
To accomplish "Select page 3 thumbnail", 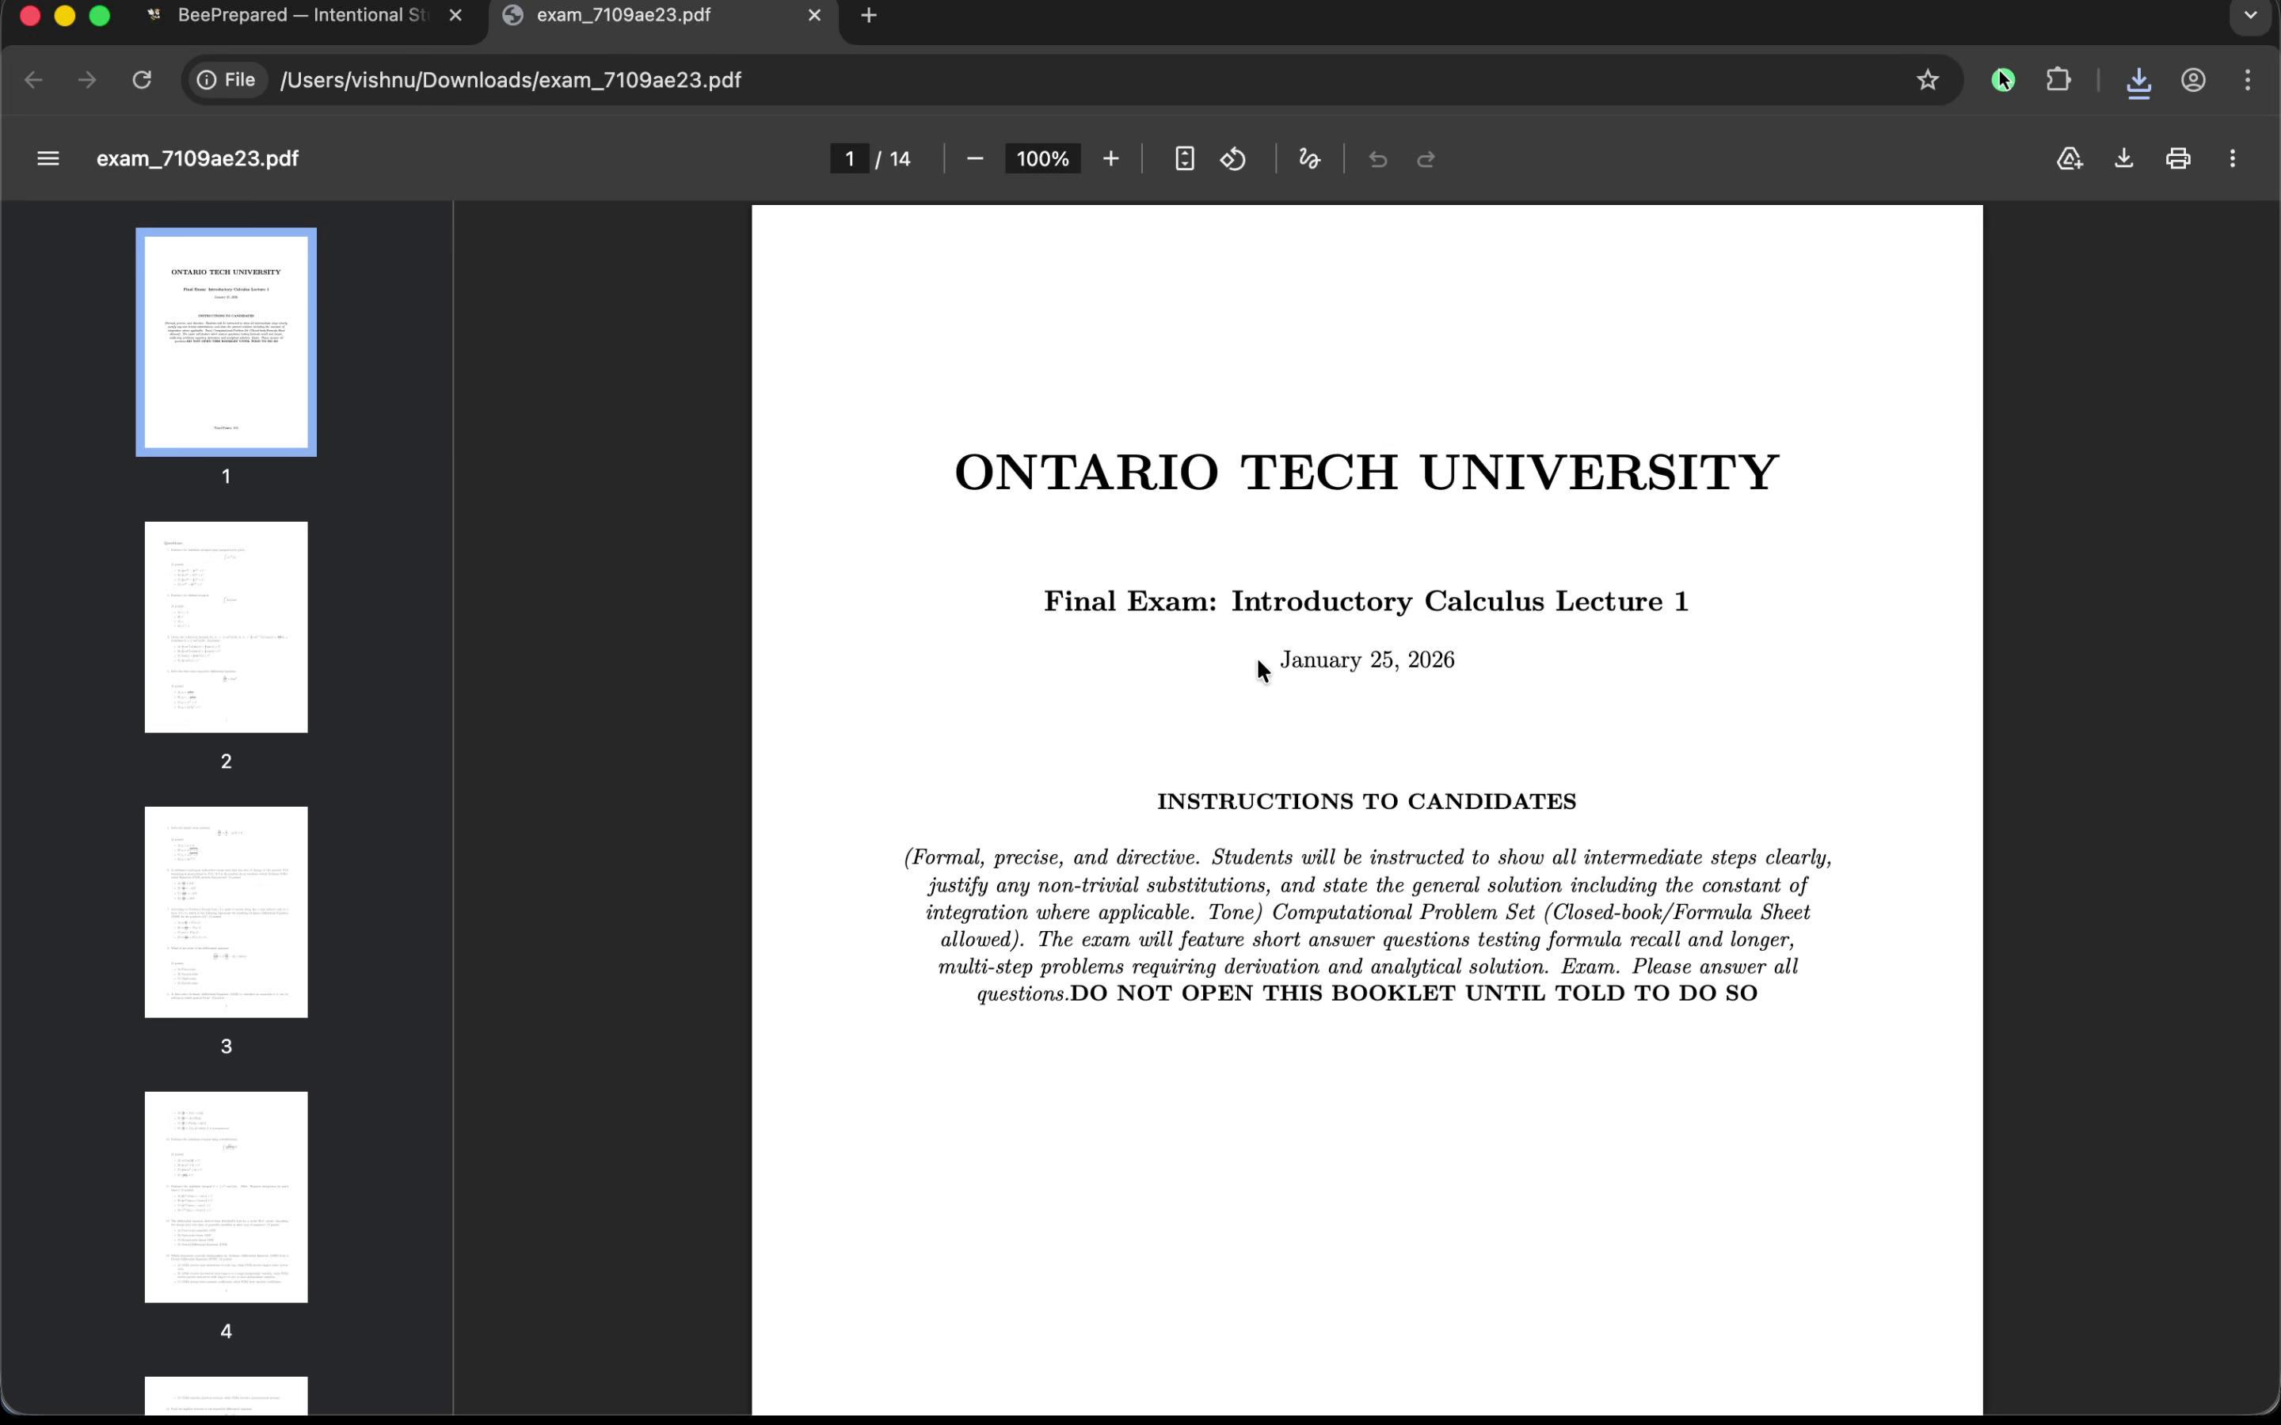I will (x=227, y=911).
